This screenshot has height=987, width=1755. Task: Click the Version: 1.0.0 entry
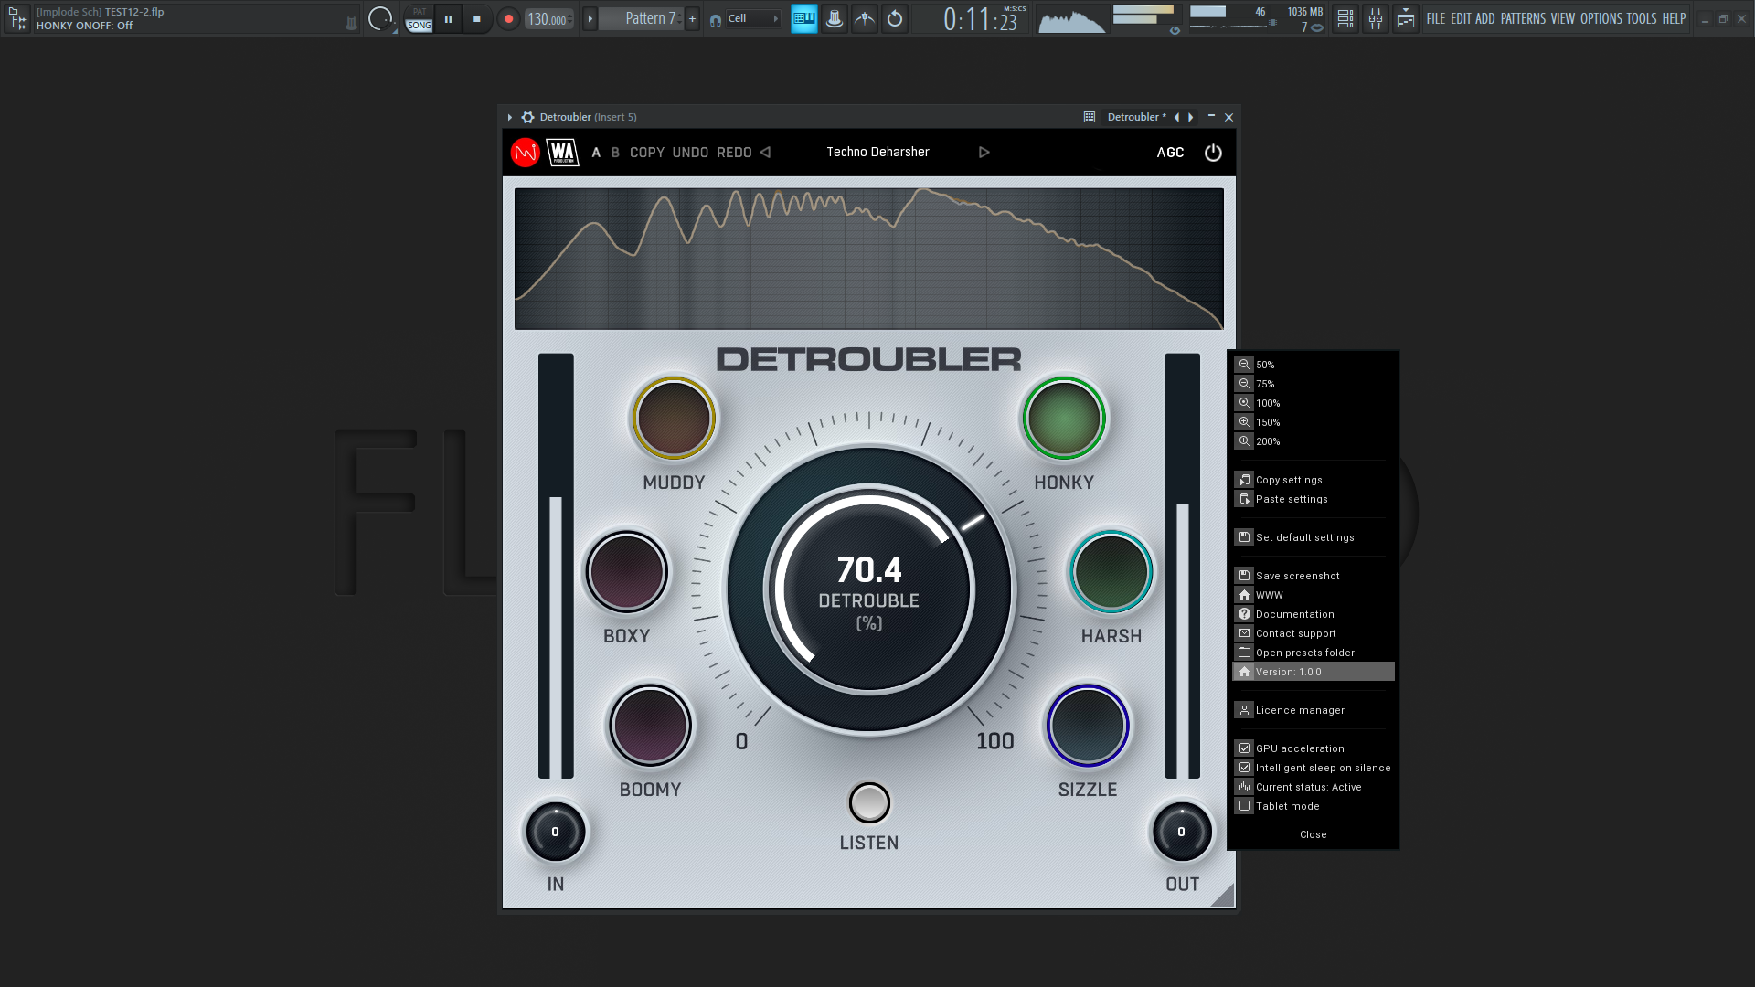(x=1313, y=672)
